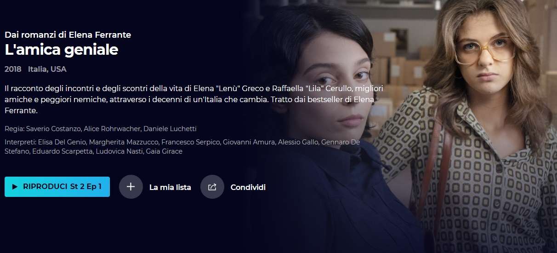Screen dimensions: 557x253
Task: Play Season 2 Episode 1 with RIPRODUCI
Action: [x=57, y=187]
